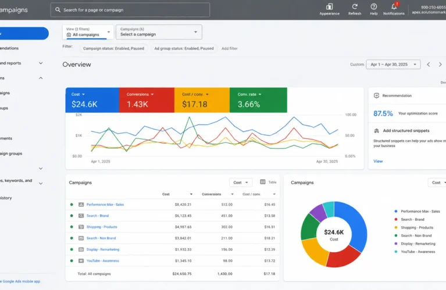Open the Conversions column header dropdown

(232, 194)
